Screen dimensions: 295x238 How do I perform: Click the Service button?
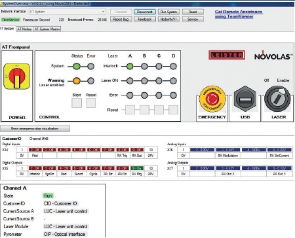tap(193, 20)
